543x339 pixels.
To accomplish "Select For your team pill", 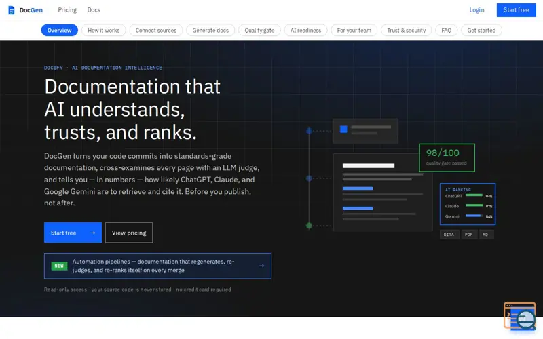I will pyautogui.click(x=354, y=30).
